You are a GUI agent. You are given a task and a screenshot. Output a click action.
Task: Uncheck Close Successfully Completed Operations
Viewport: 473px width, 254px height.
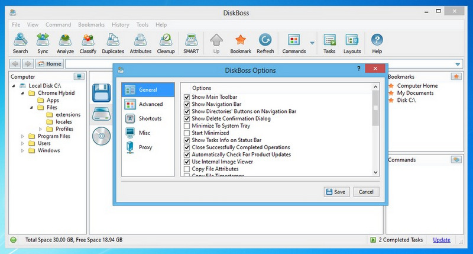click(187, 147)
